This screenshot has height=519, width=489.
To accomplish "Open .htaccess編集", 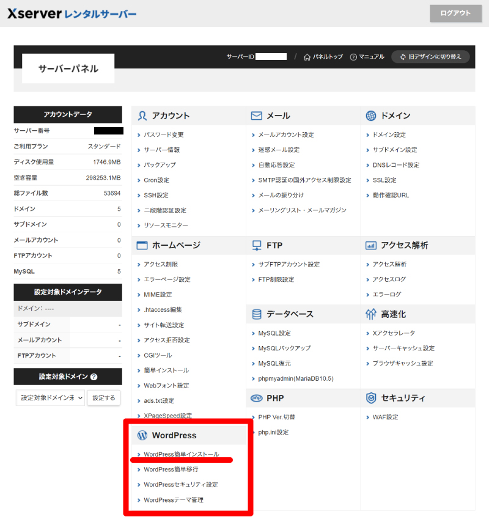I will click(163, 310).
